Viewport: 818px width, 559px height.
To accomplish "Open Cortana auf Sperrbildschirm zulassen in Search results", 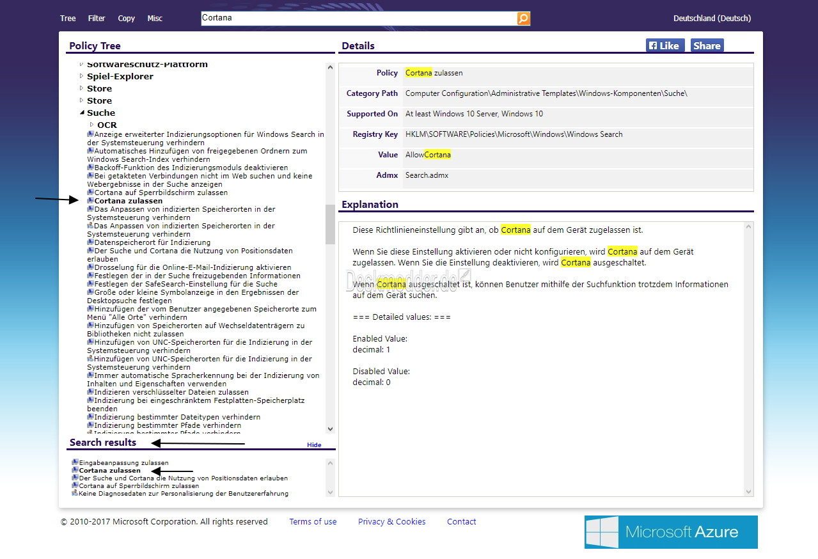I will point(139,485).
